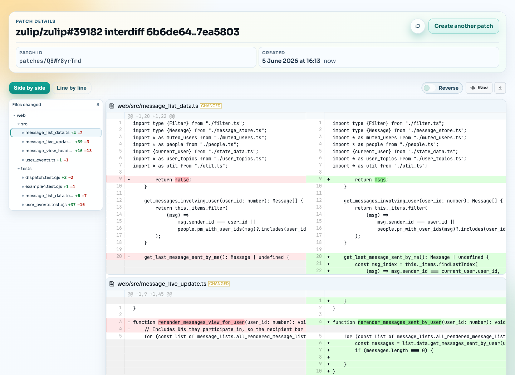Select message_live_updat... file in tree
This screenshot has width=515, height=375.
(56, 142)
